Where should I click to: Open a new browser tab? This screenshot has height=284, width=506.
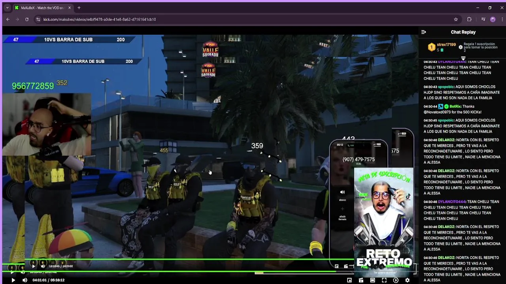click(x=79, y=7)
